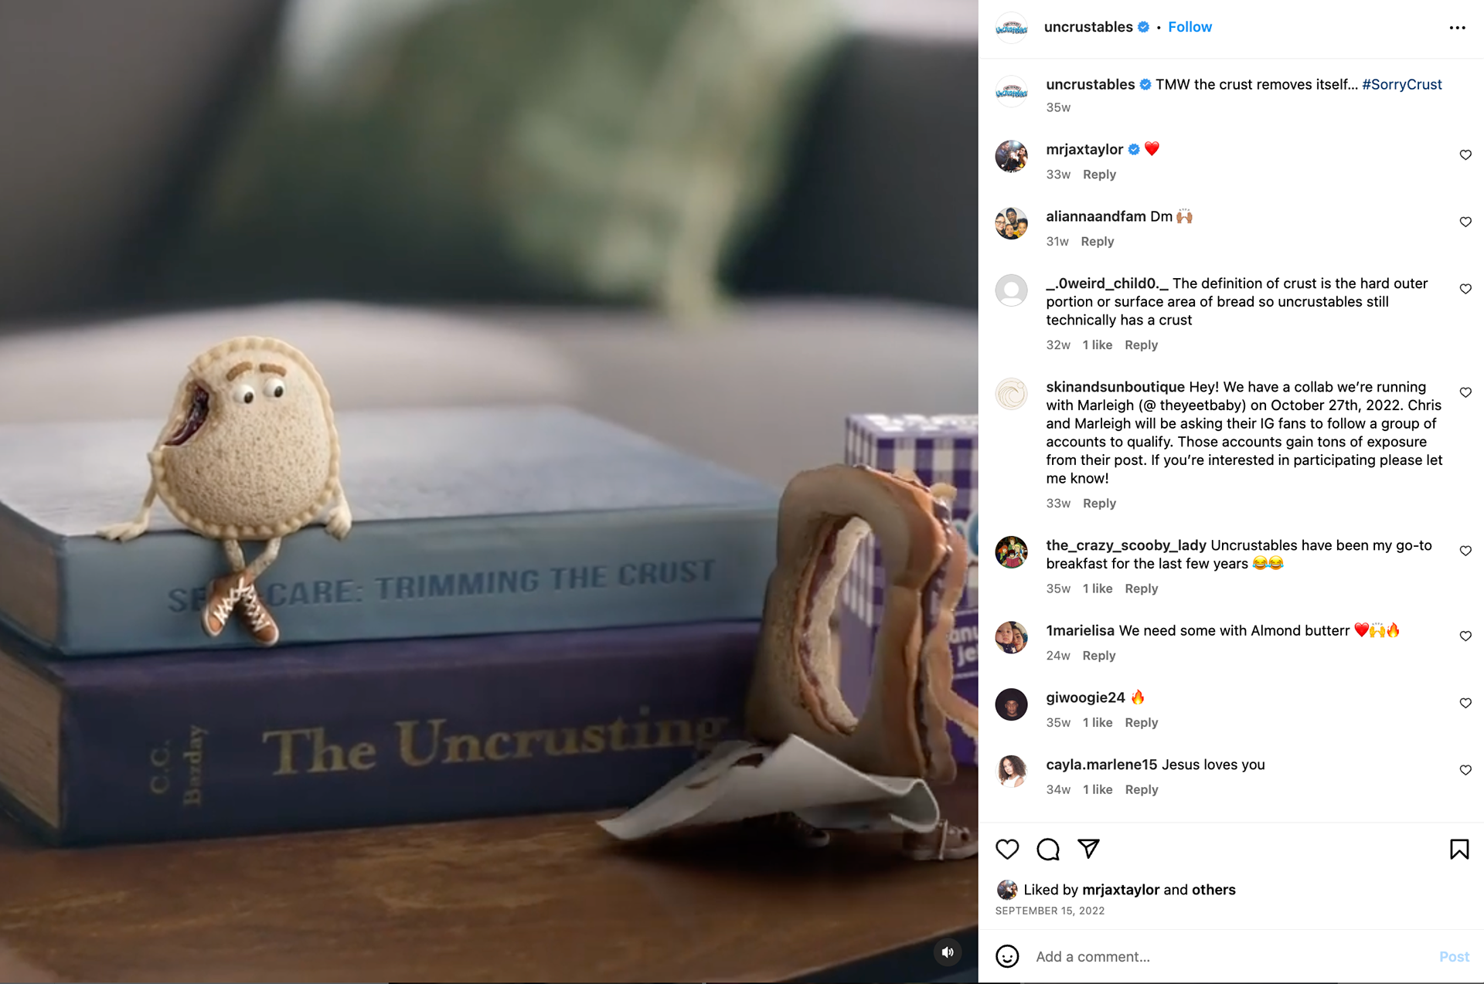
Task: View who liked via 'others' link
Action: click(x=1213, y=890)
